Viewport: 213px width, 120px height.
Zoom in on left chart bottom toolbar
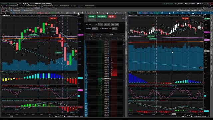pyautogui.click(x=60, y=116)
